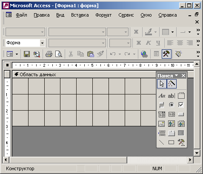
Task: Select the Page Break tool
Action: [x=162, y=133]
